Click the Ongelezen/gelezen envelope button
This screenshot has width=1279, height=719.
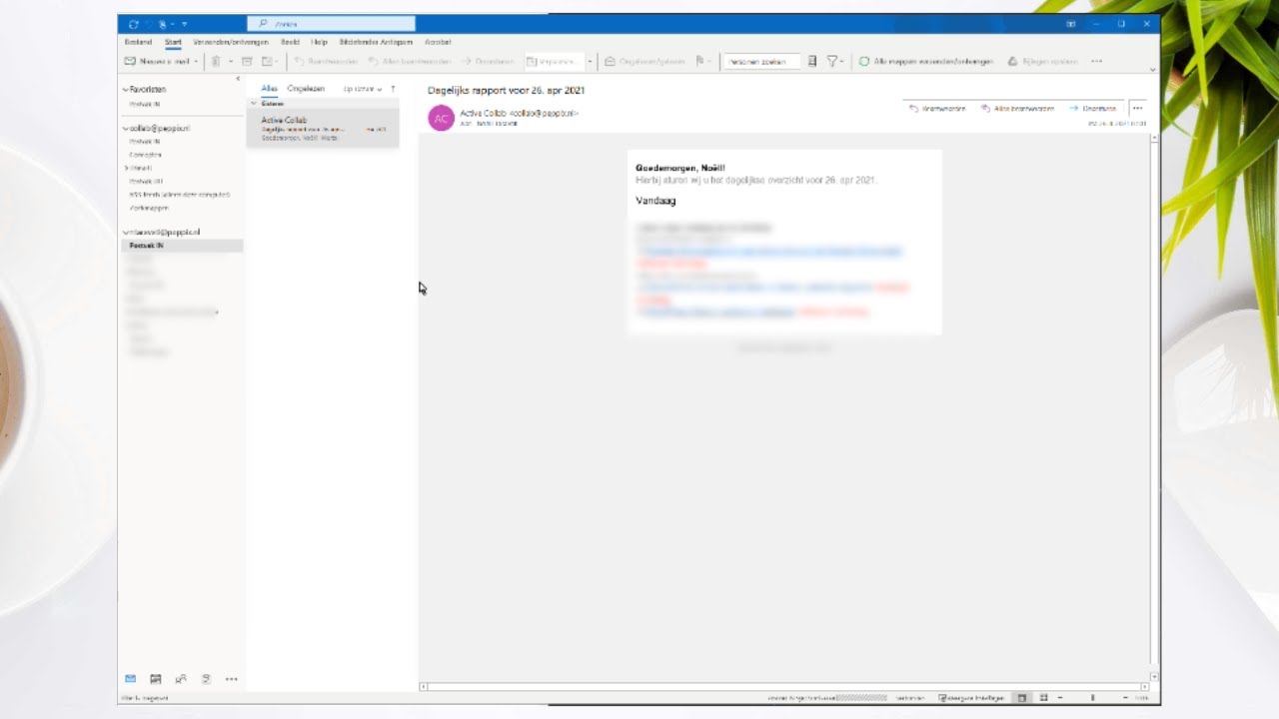(645, 61)
